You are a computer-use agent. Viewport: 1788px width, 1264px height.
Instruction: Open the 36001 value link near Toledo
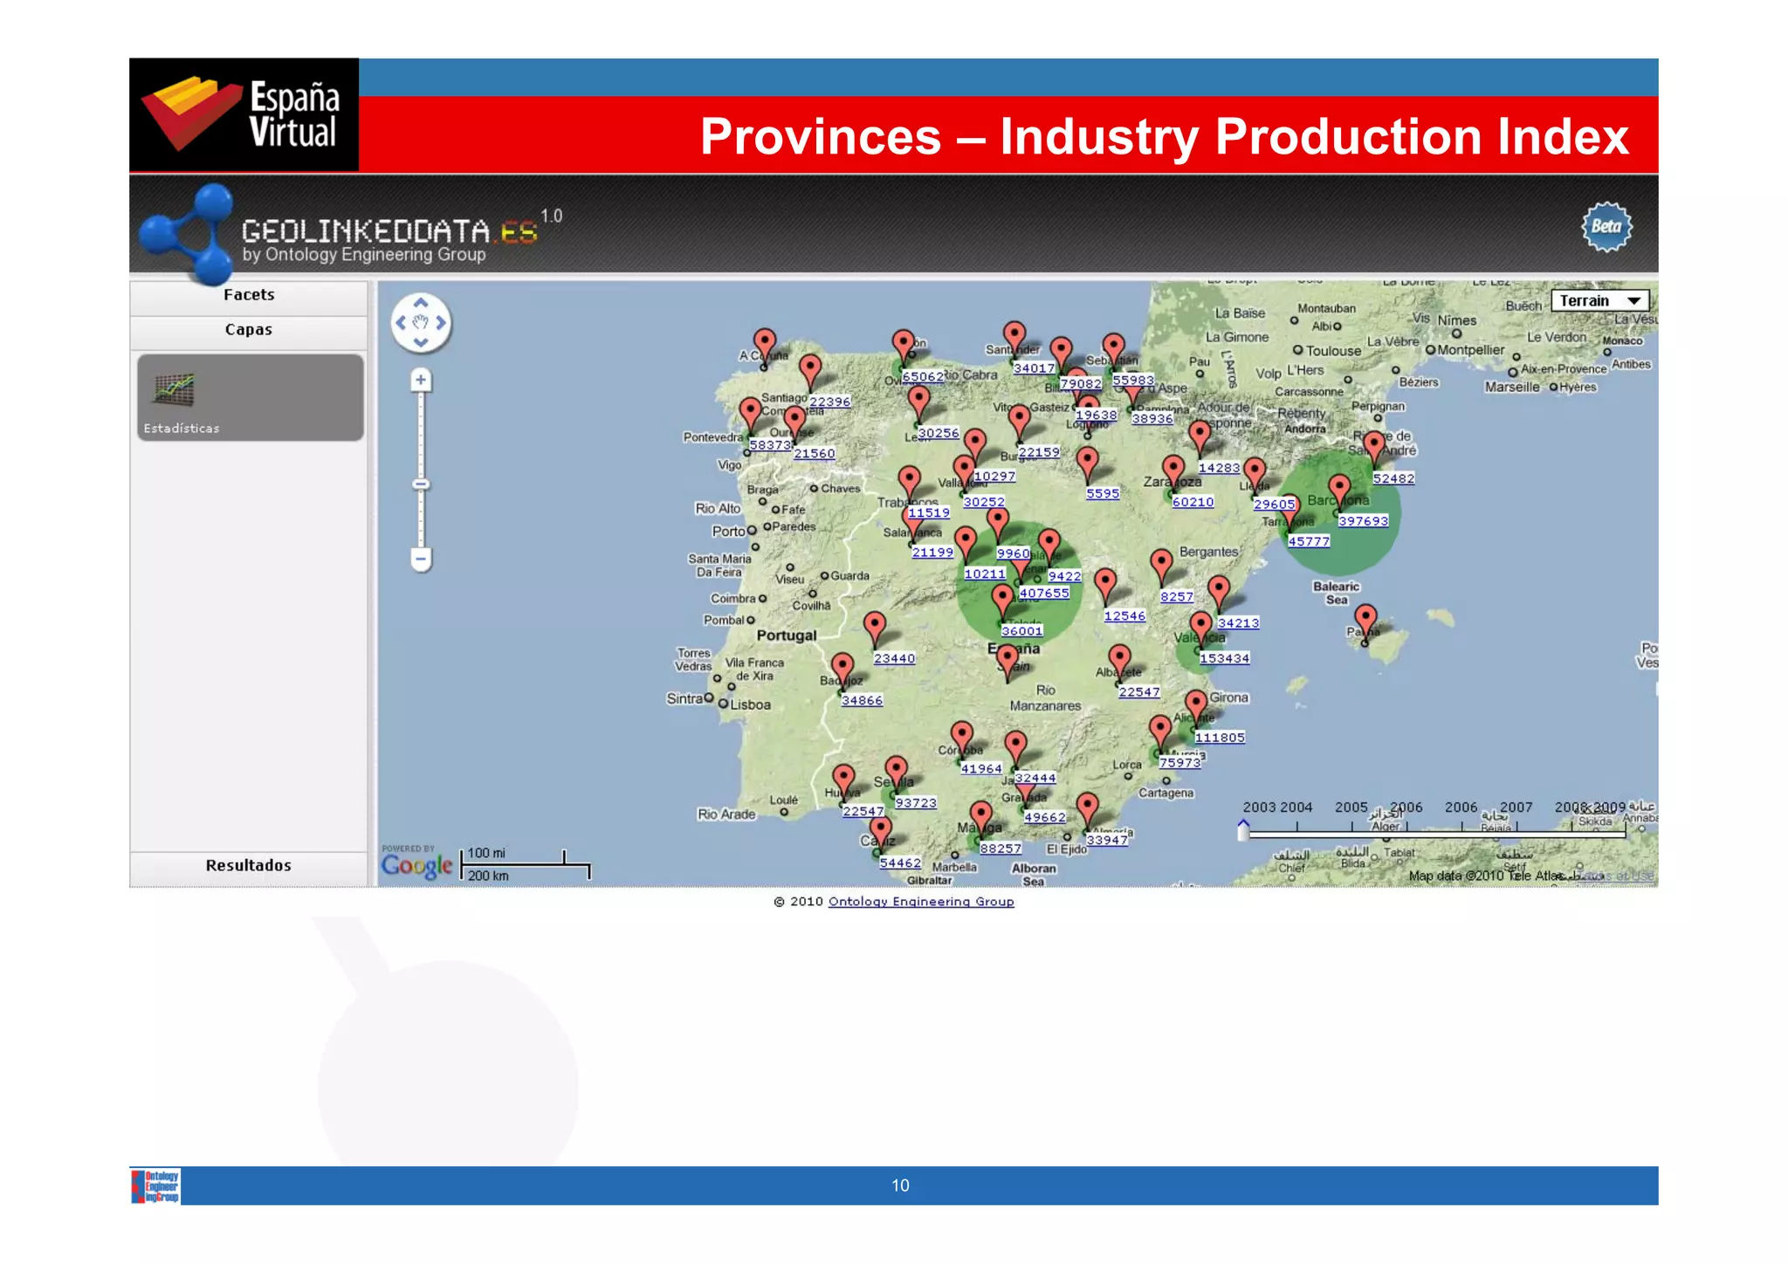1022,631
